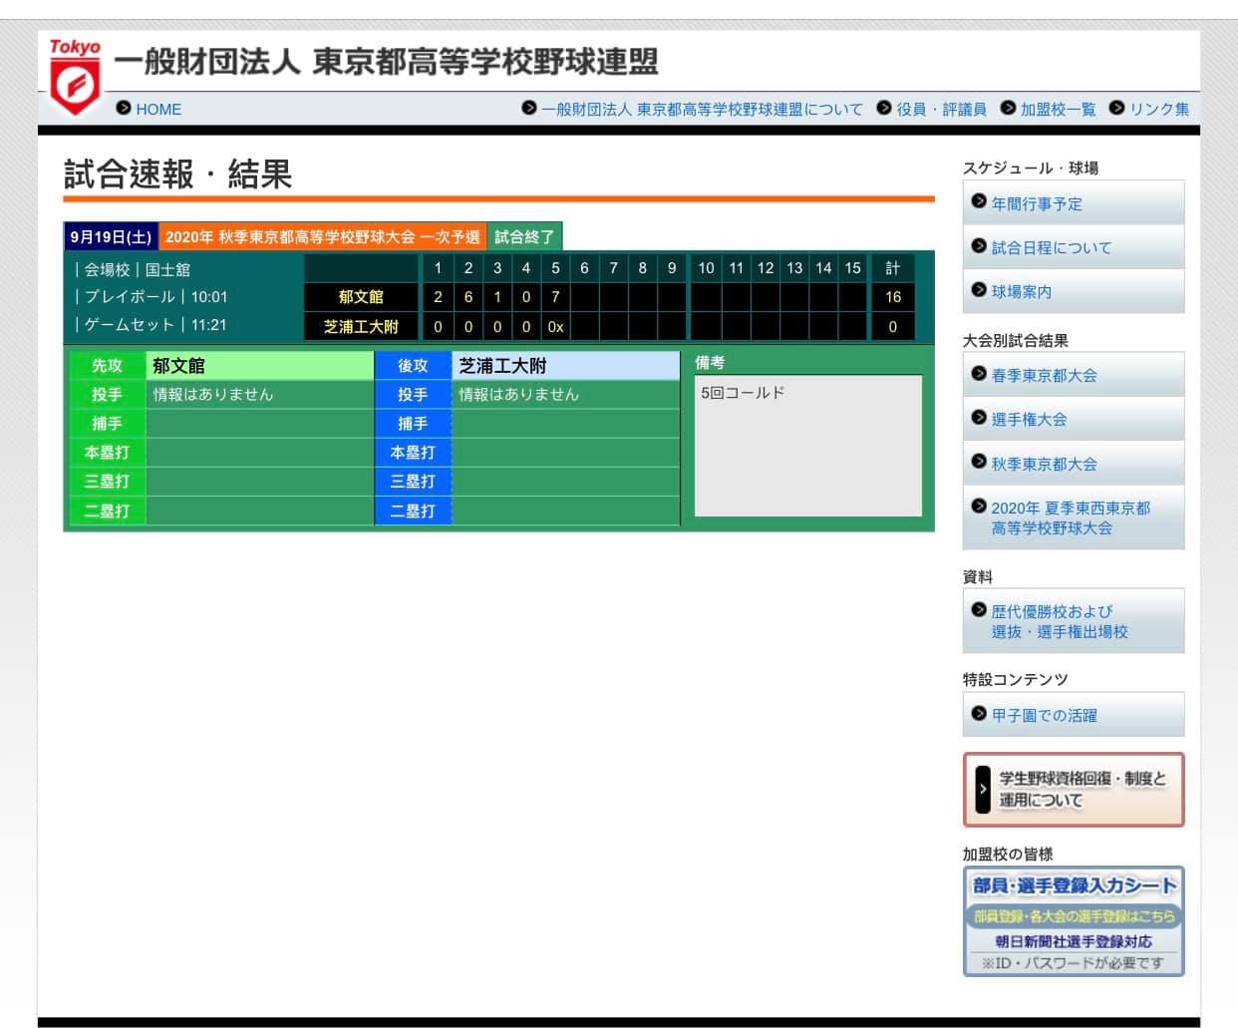Click arrow icon beside 秋季東京都大会
Screen dimensions: 1238x1028
(x=979, y=462)
